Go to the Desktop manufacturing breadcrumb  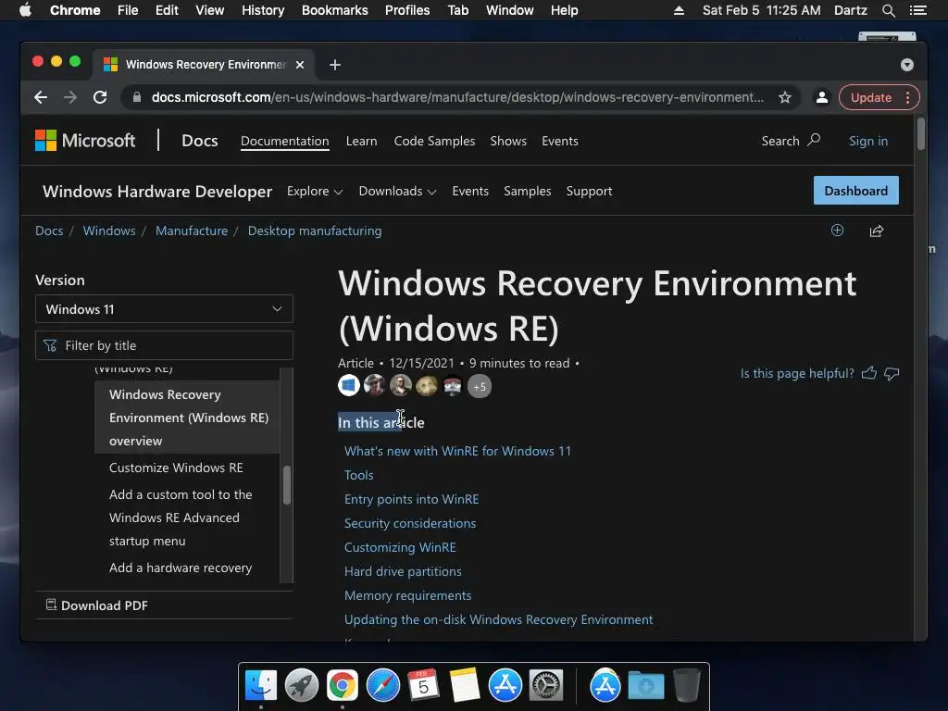click(315, 231)
